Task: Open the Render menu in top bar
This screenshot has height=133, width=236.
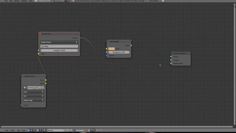Action: [17, 1]
